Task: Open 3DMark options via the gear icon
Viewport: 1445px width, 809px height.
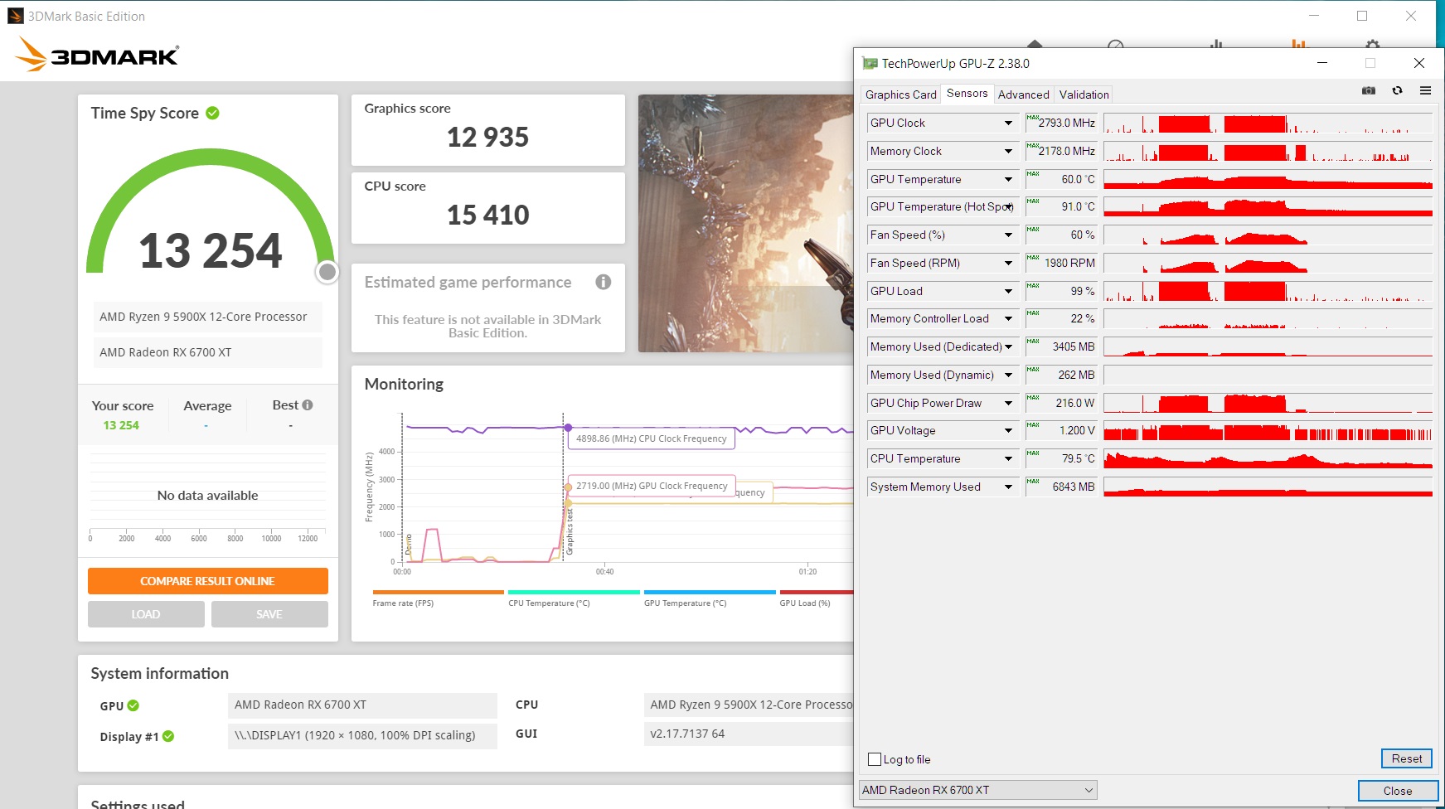Action: click(1373, 45)
